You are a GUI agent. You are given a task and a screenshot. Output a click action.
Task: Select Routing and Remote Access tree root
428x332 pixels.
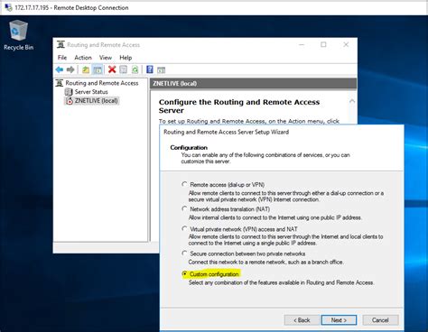(102, 83)
